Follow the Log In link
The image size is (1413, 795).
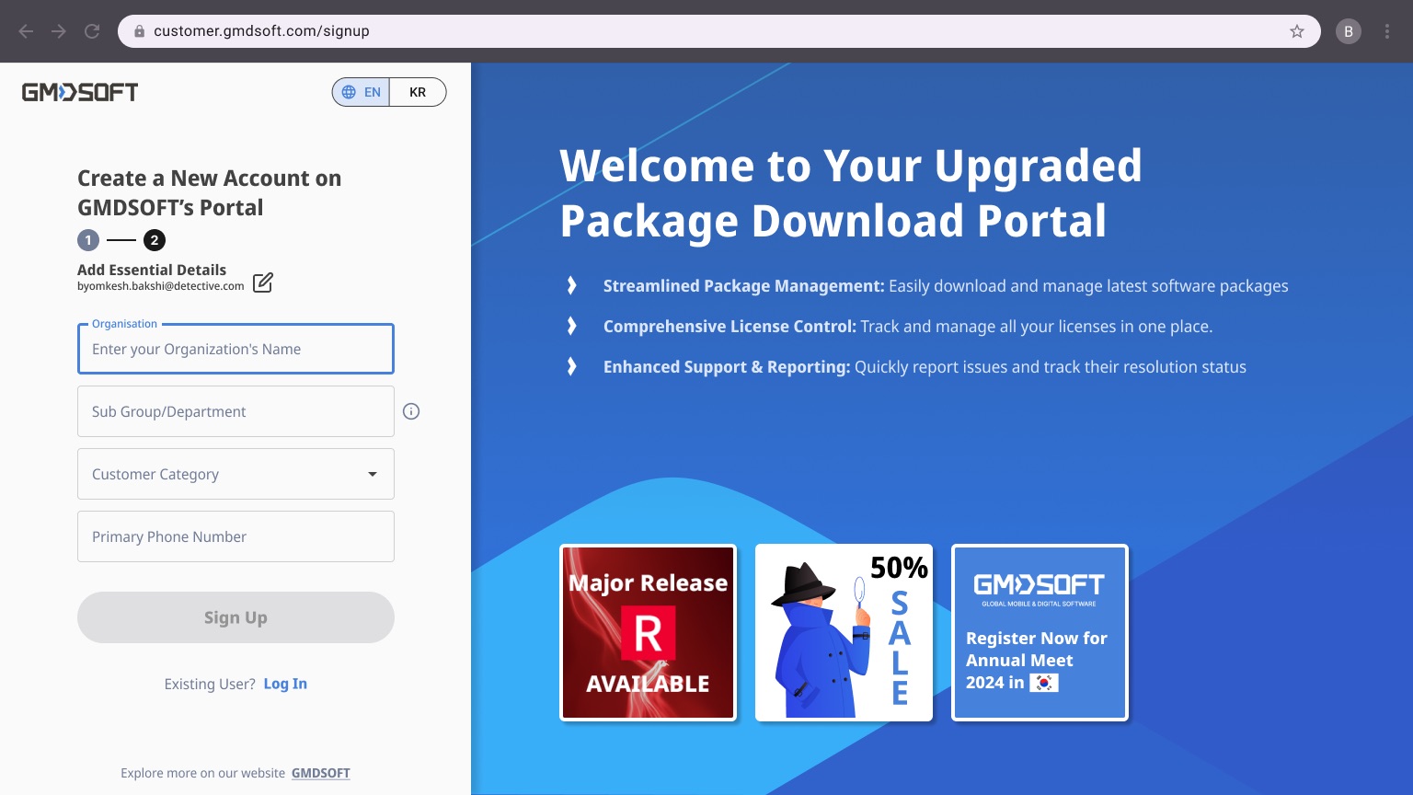point(285,684)
